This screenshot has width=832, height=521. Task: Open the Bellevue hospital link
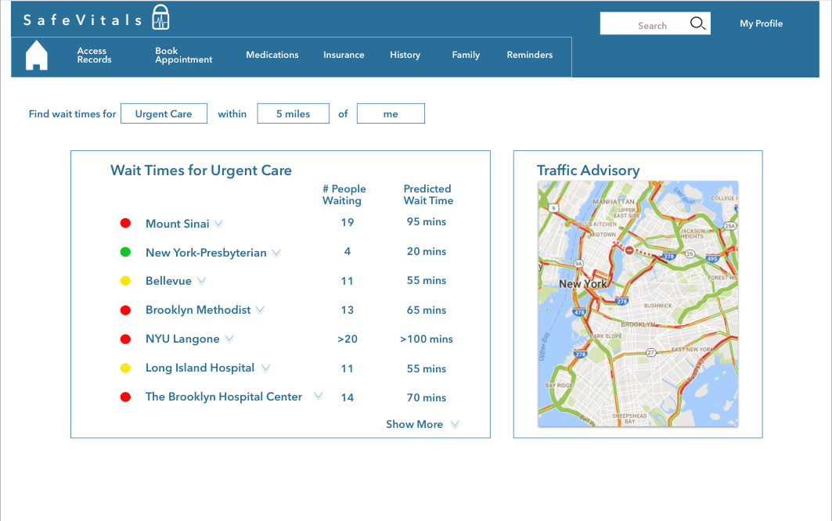168,281
